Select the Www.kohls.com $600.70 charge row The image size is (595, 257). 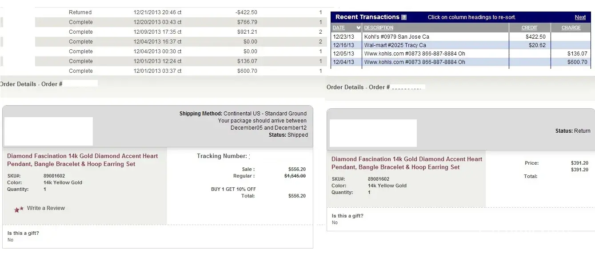point(414,62)
